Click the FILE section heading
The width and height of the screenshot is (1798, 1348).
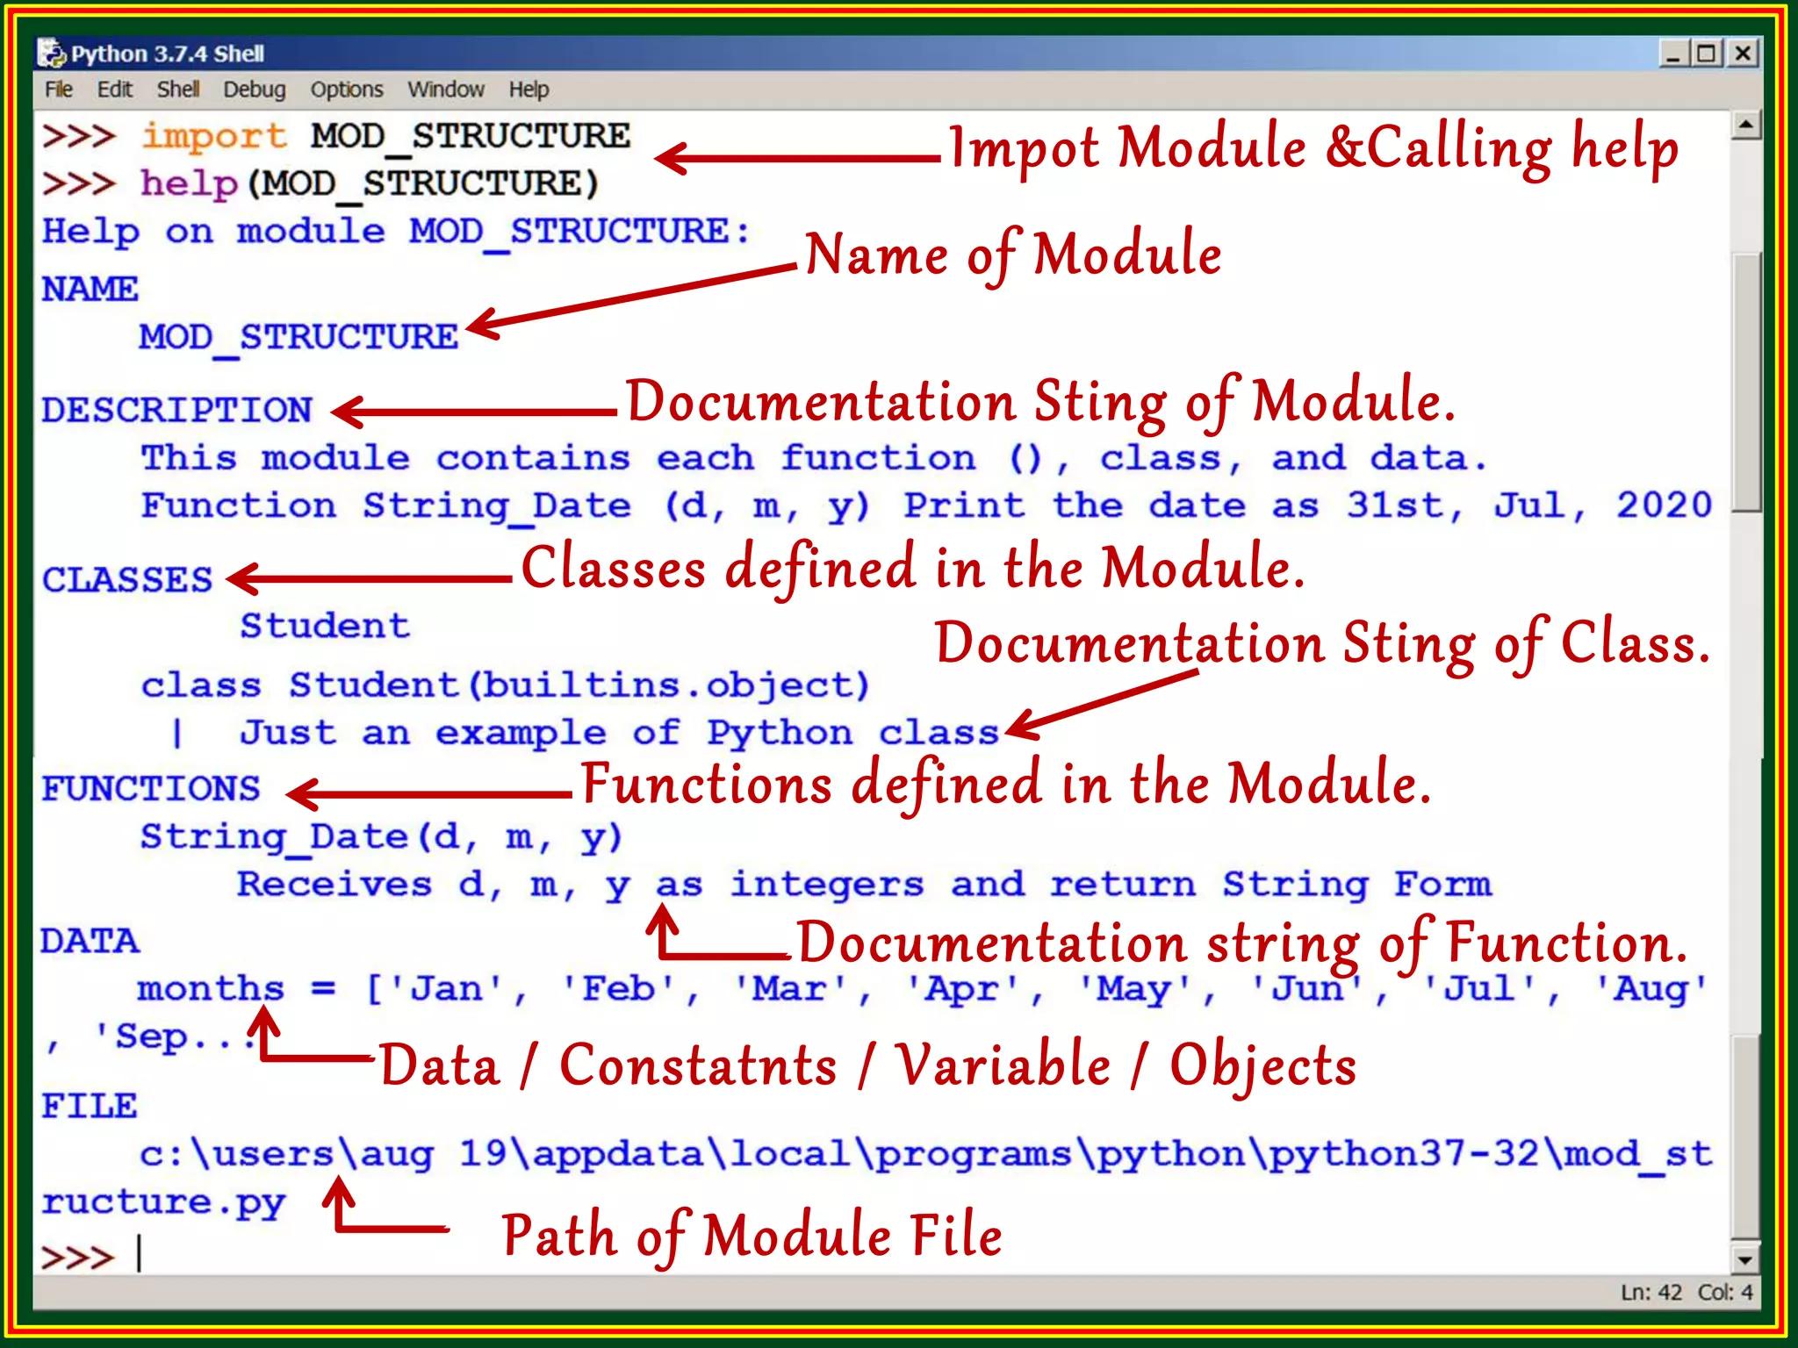(90, 1107)
